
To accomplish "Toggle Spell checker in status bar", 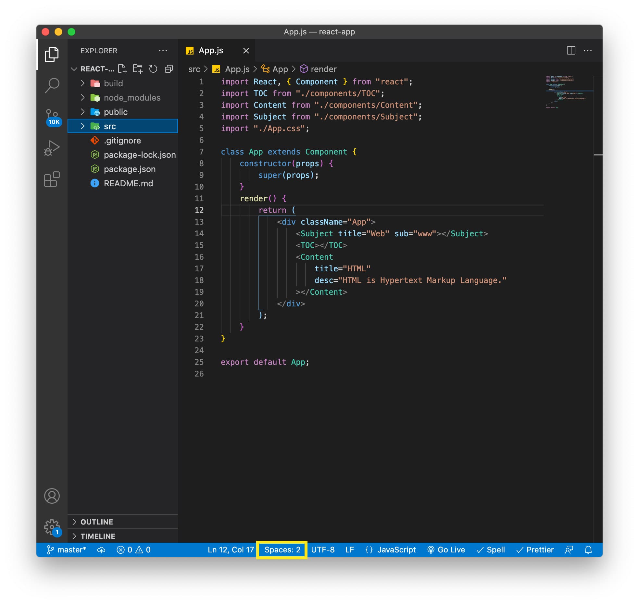I will 491,549.
